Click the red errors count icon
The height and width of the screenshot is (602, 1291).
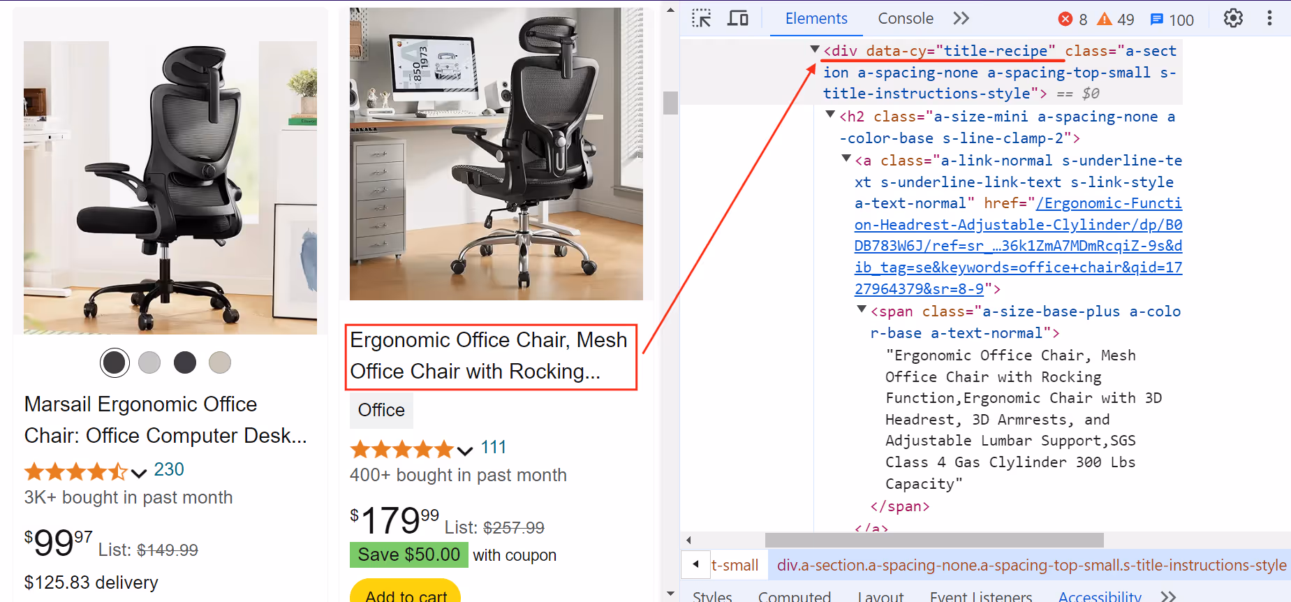(x=1065, y=19)
